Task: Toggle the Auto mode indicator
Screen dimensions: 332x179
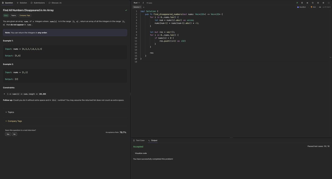Action: click(x=150, y=3)
